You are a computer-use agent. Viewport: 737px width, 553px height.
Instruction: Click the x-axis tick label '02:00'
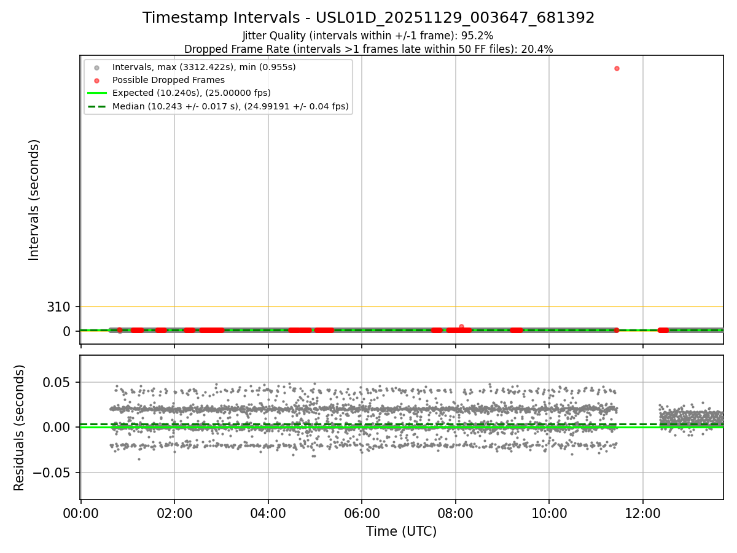pos(174,513)
